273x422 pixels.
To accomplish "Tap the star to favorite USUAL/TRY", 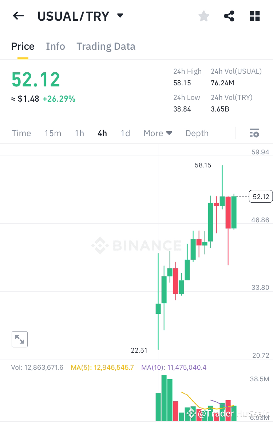I will click(x=203, y=16).
